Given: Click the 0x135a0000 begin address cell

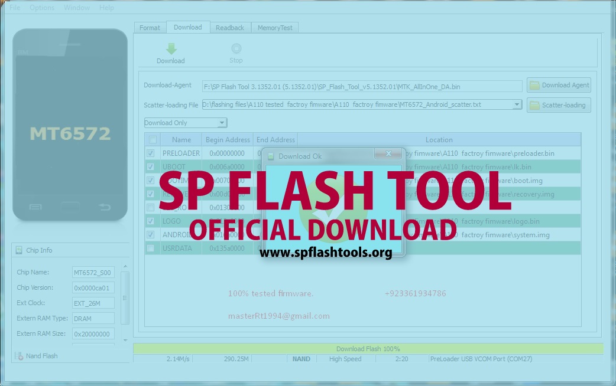Looking at the screenshot, I should coord(227,248).
